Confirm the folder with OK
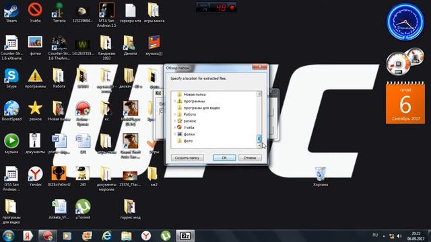The image size is (431, 242). tap(224, 158)
